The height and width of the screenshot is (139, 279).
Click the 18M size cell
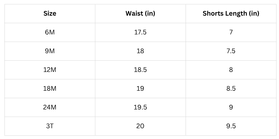pyautogui.click(x=50, y=89)
